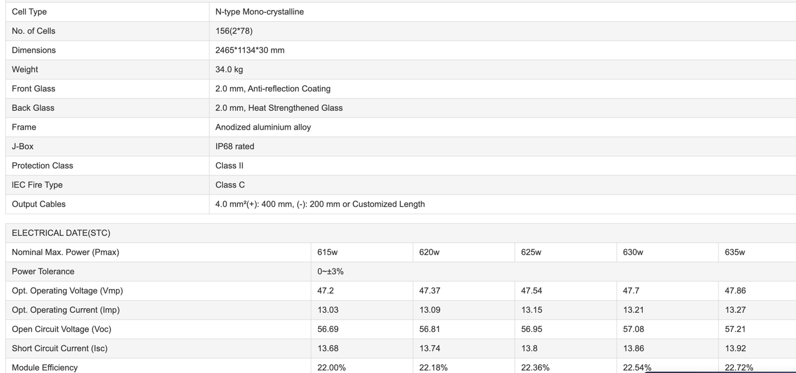Click the 13.68 short circuit current value

[x=328, y=349]
